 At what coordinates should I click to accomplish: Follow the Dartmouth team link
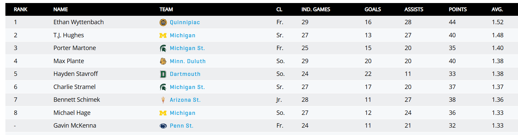[185, 74]
